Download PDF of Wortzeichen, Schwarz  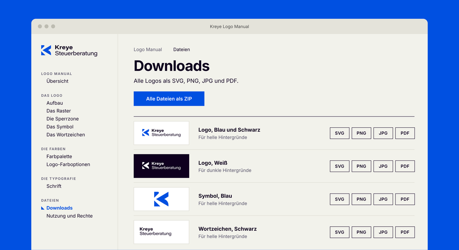point(405,232)
